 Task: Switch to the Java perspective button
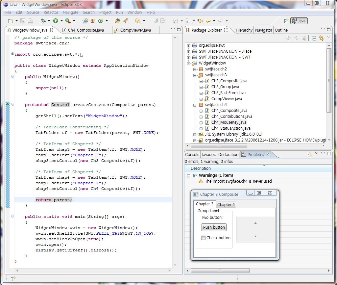coord(299,21)
